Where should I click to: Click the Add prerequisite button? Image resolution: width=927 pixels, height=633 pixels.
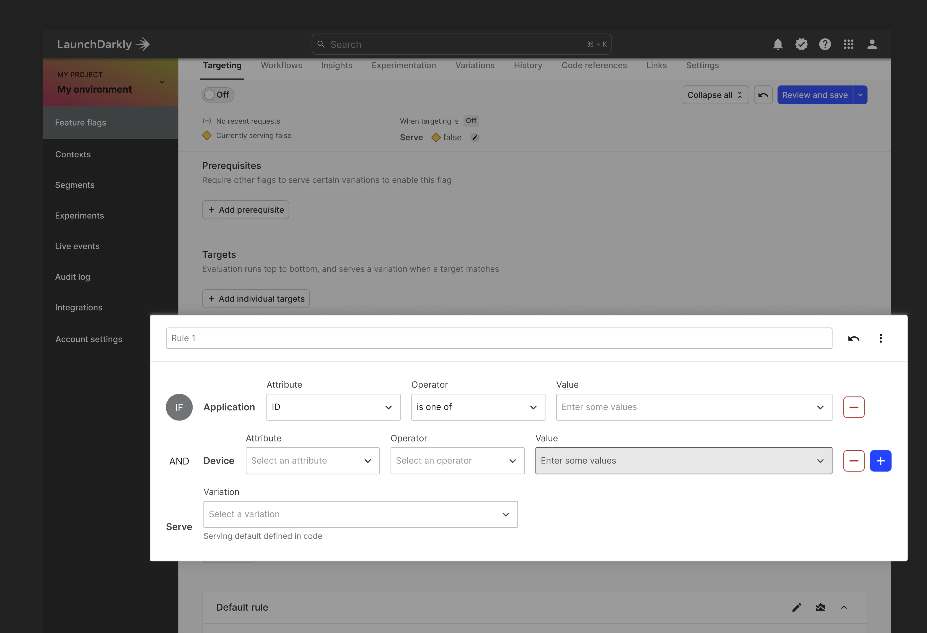click(245, 209)
